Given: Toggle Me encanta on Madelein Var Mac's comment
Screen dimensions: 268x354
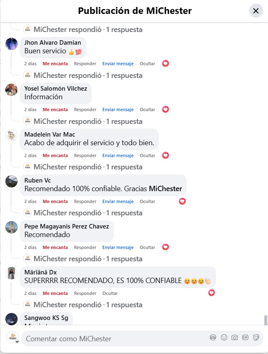Looking at the screenshot, I should (55, 155).
